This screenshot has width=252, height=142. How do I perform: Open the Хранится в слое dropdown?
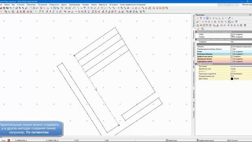tap(241, 69)
